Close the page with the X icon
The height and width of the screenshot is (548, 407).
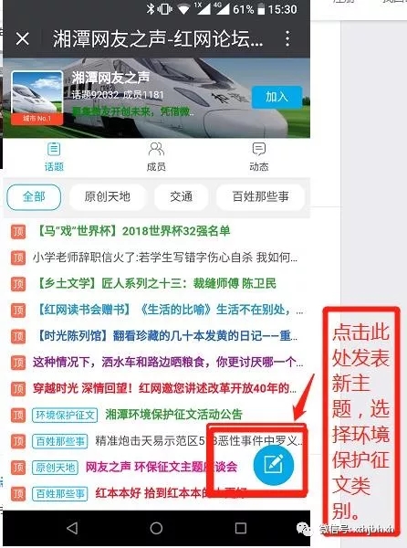(x=23, y=38)
